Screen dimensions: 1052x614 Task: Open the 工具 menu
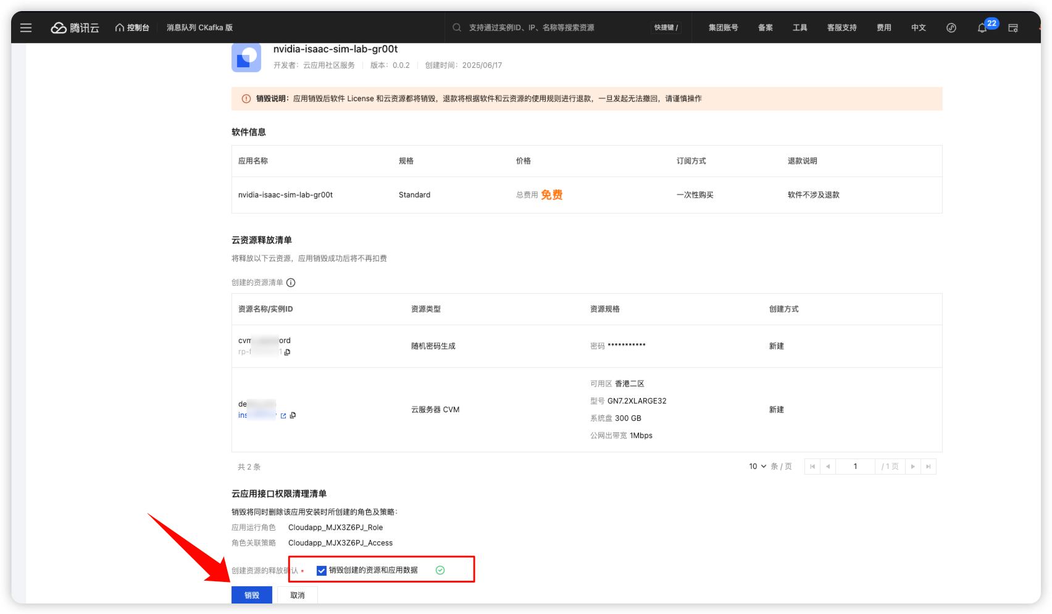[800, 28]
